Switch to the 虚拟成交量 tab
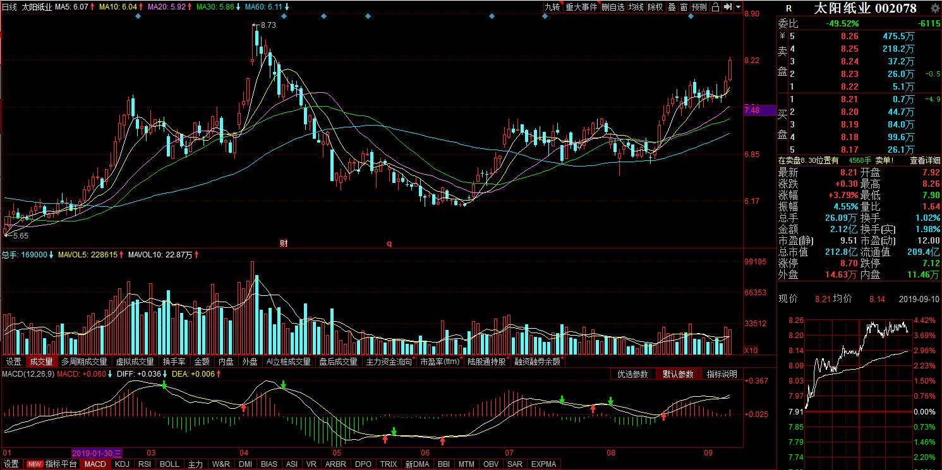This screenshot has width=942, height=470. click(135, 361)
